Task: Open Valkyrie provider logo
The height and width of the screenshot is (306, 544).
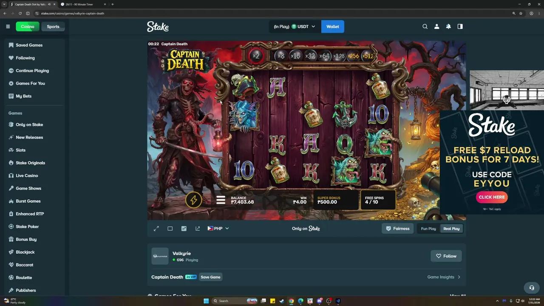Action: point(160,256)
